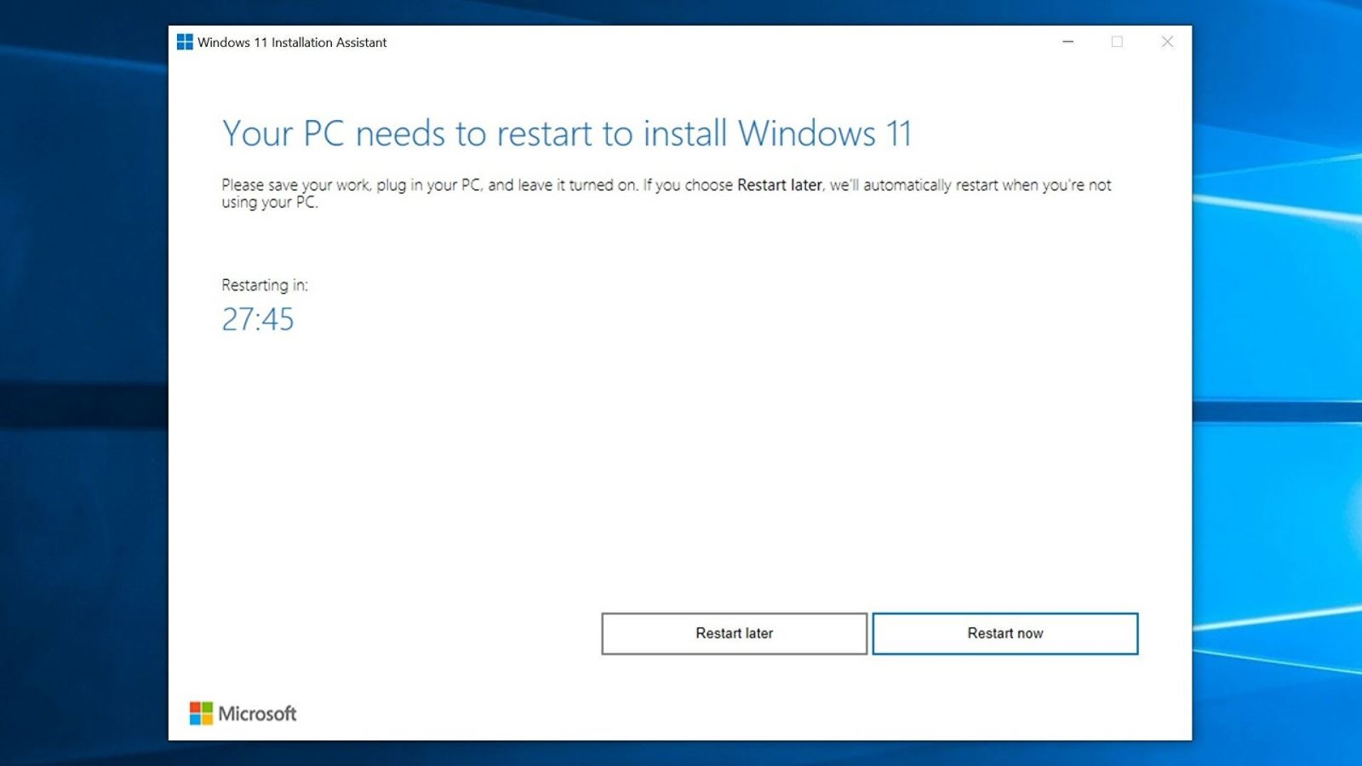
Task: Click the close X icon in the title bar
Action: (x=1167, y=41)
